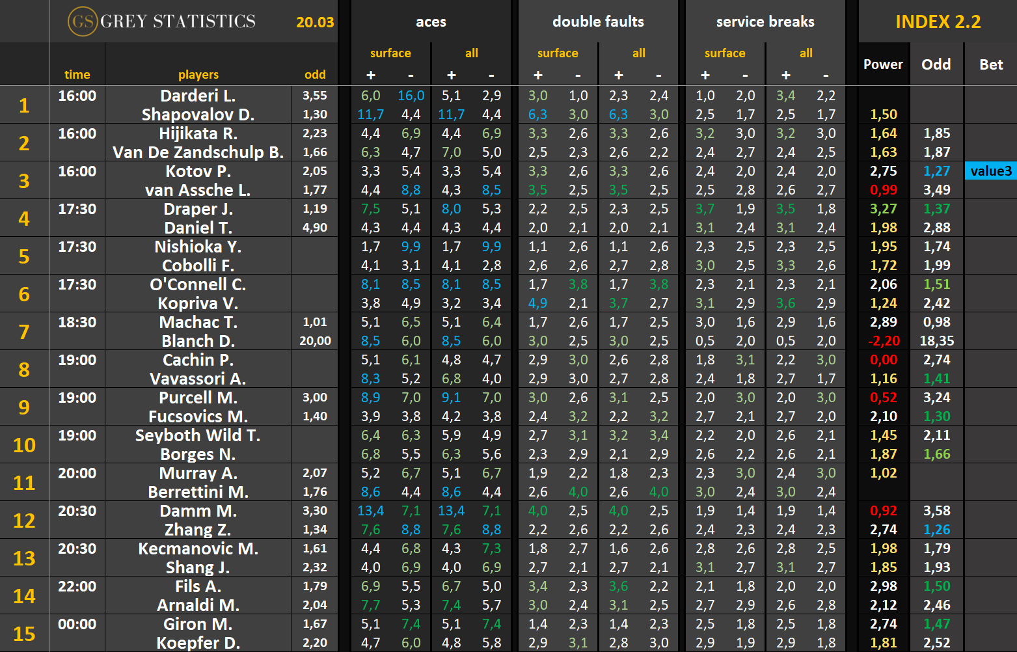1017x652 pixels.
Task: Click Kotov P. index odd 1,27
Action: point(936,171)
